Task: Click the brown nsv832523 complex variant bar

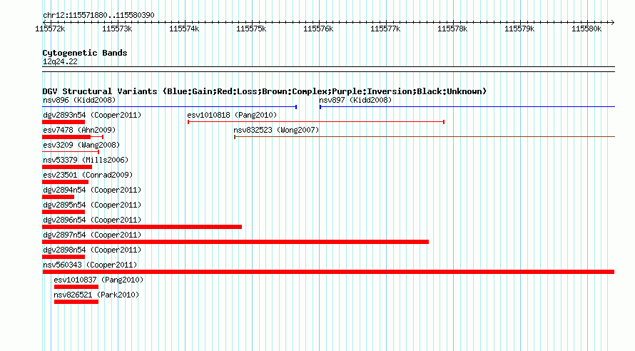Action: pyautogui.click(x=425, y=137)
